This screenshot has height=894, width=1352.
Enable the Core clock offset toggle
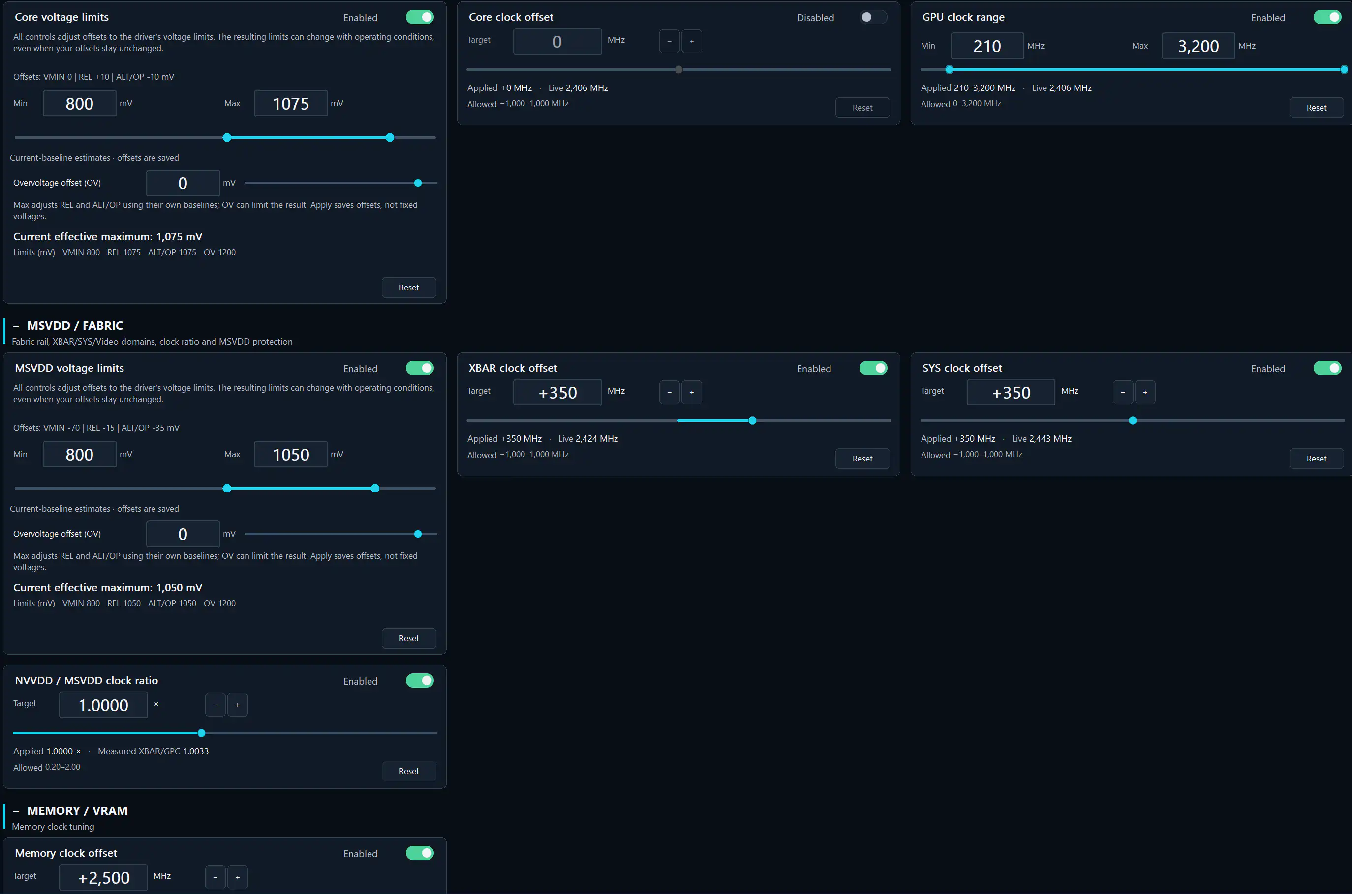pos(873,17)
